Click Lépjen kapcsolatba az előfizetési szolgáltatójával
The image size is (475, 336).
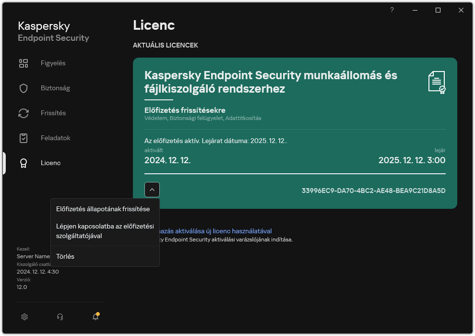[105, 230]
